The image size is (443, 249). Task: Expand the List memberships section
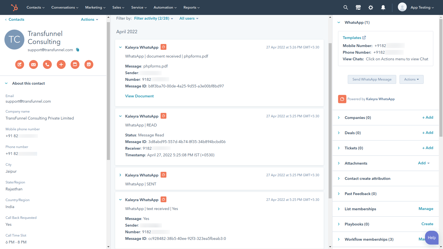pos(339,209)
